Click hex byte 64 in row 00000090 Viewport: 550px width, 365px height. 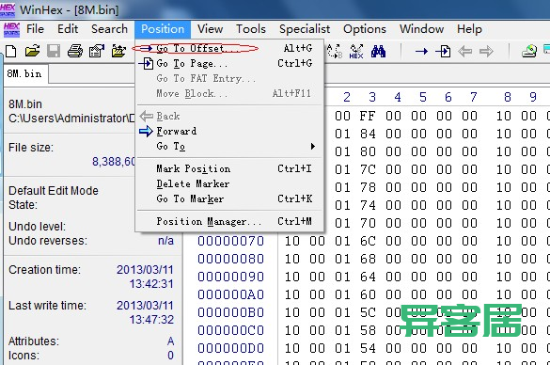368,277
